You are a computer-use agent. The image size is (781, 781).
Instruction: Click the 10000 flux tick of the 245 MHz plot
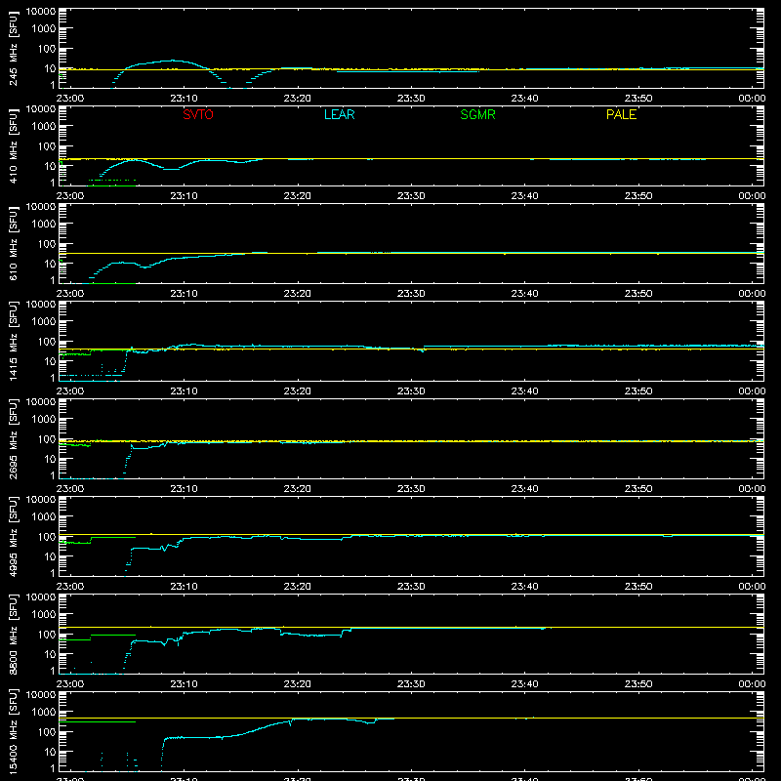click(41, 12)
